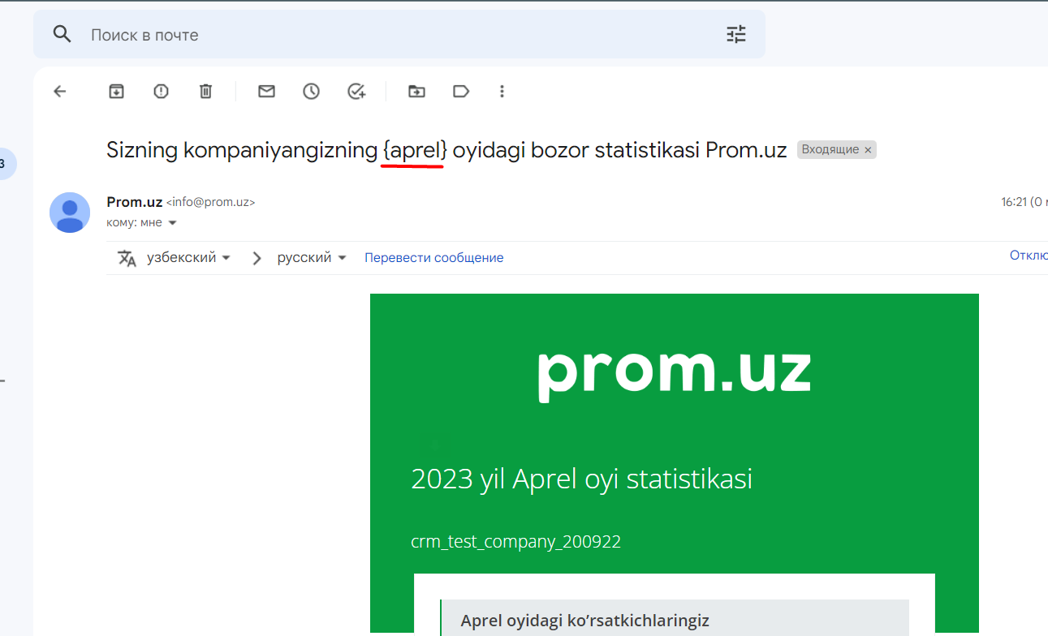This screenshot has width=1048, height=636.
Task: Open the русский target language dropdown
Action: [x=312, y=258]
